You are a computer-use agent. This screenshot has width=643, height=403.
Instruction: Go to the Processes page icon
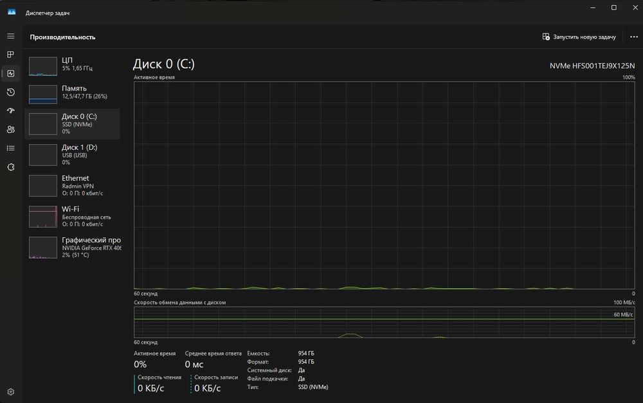(x=11, y=55)
